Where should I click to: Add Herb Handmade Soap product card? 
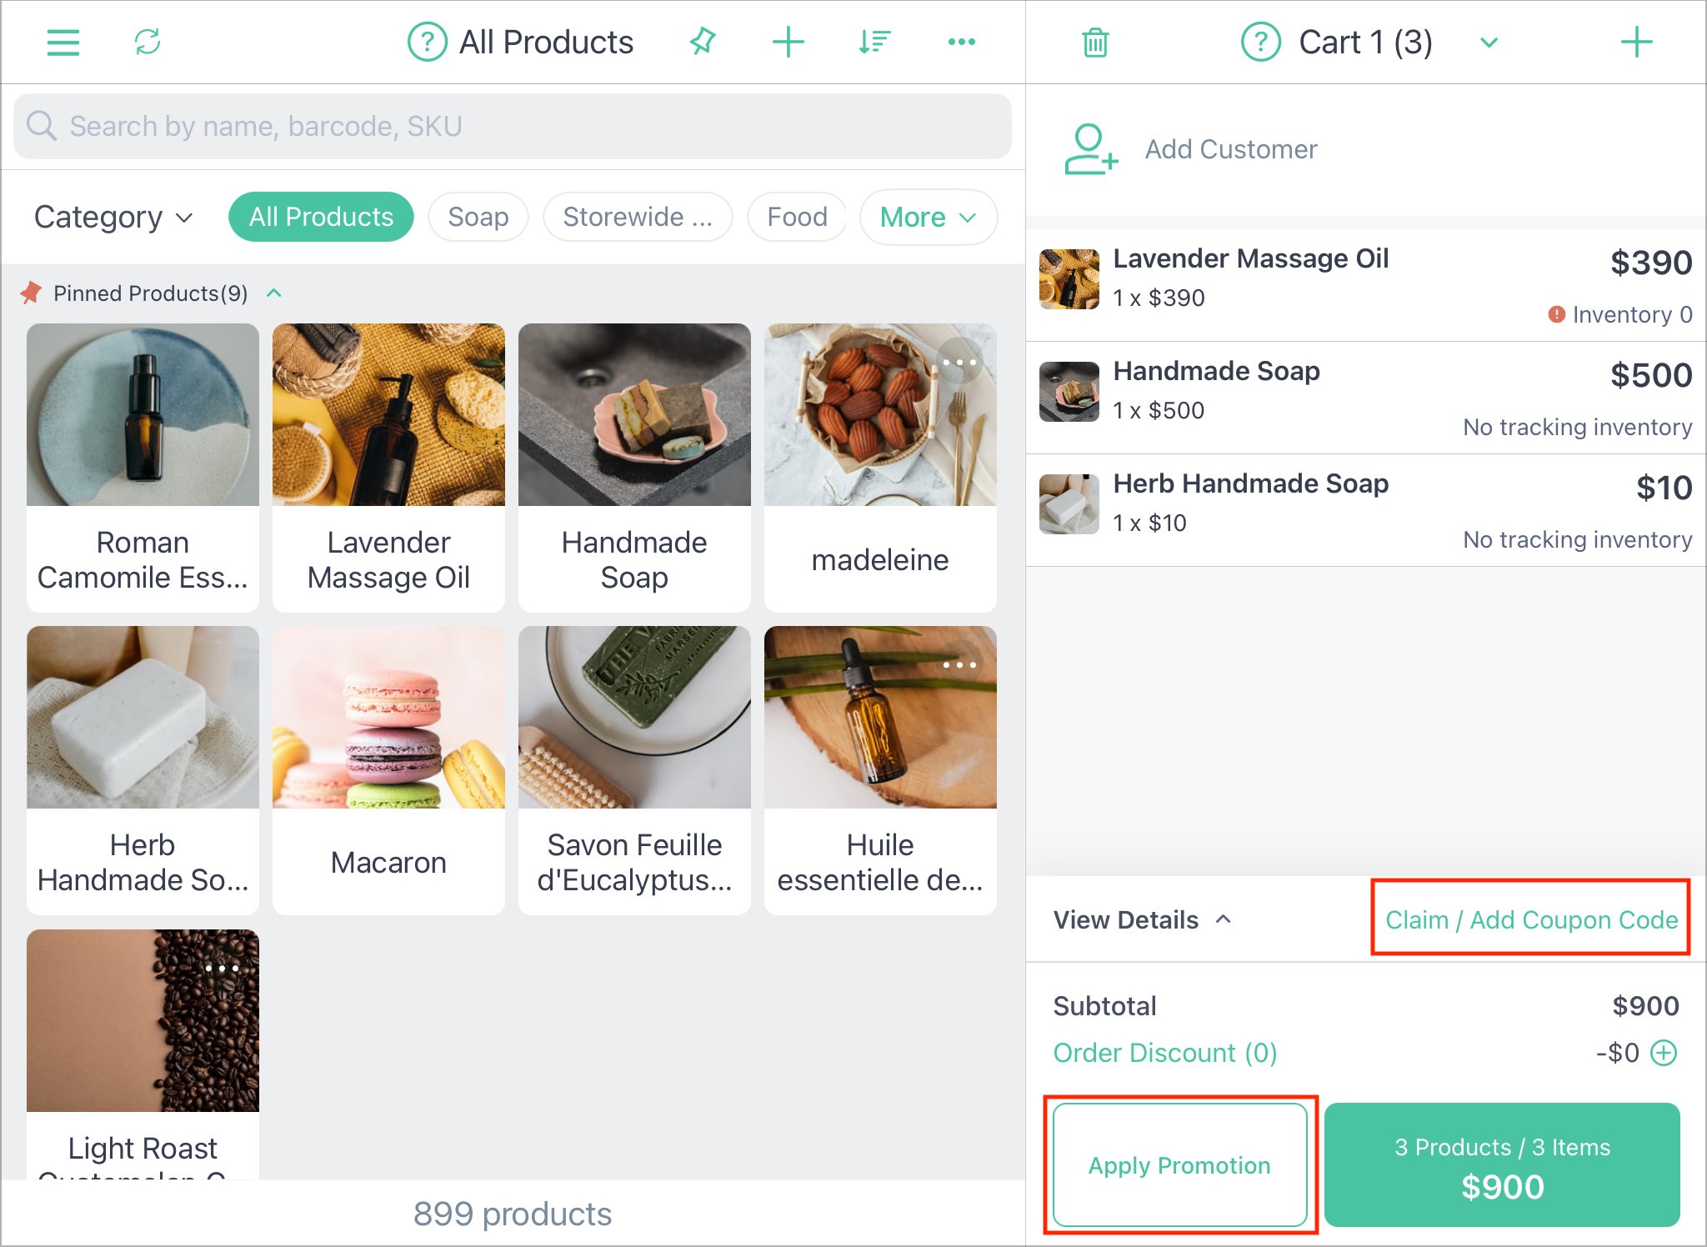(x=143, y=770)
